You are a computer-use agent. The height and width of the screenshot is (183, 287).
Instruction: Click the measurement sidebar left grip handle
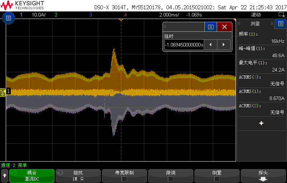click(239, 23)
